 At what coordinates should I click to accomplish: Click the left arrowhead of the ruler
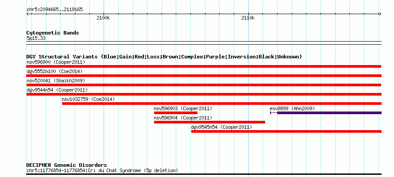tap(28, 14)
